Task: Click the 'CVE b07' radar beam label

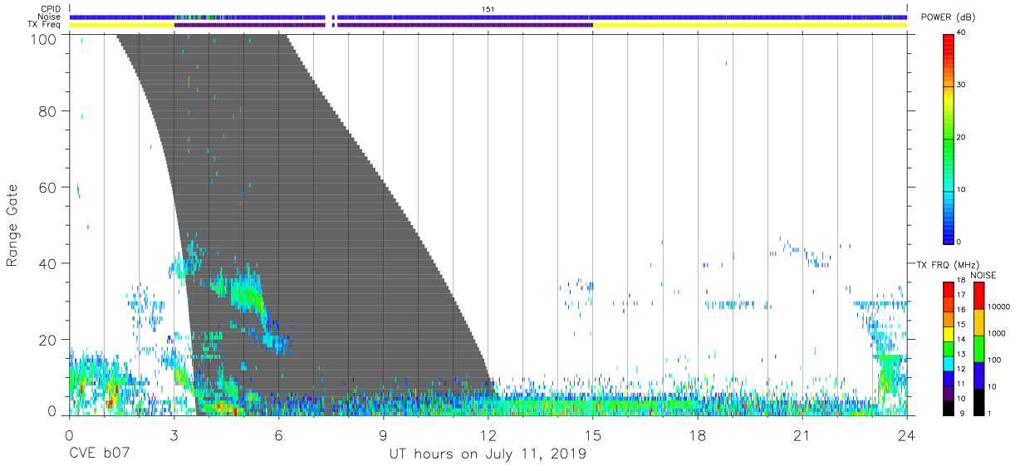Action: [99, 454]
